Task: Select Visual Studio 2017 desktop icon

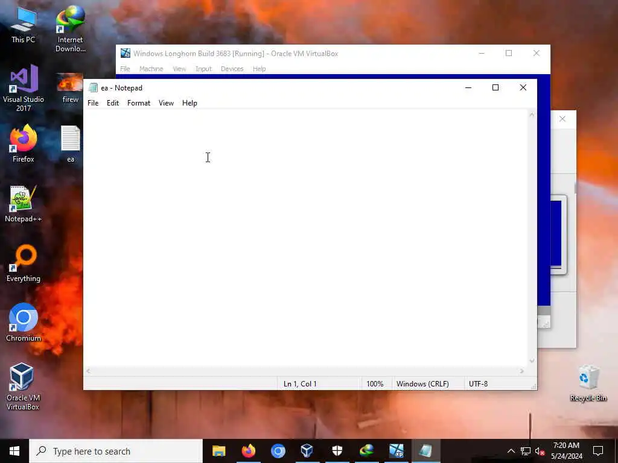Action: pyautogui.click(x=24, y=88)
